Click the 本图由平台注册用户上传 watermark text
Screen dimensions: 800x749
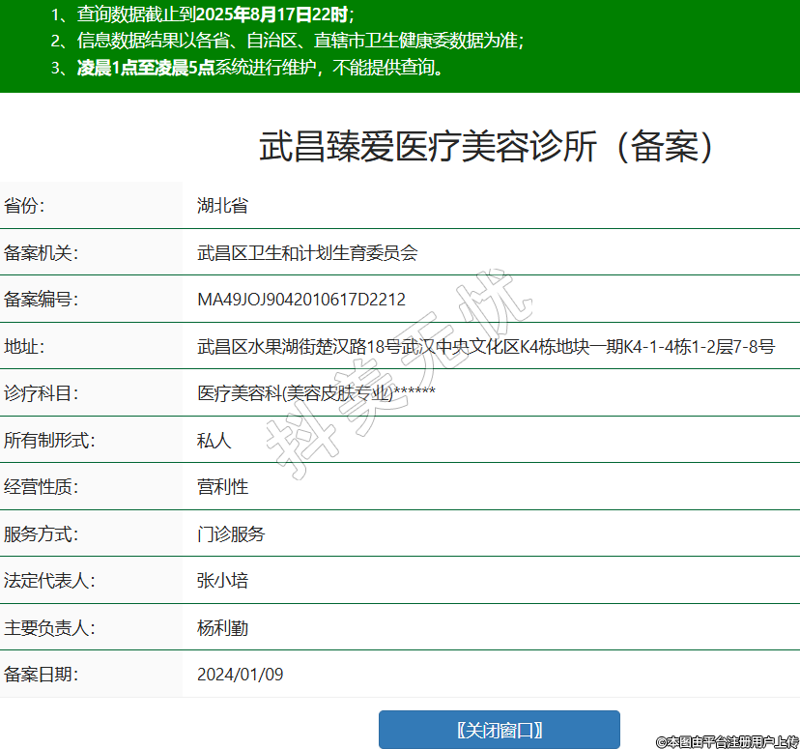727,741
